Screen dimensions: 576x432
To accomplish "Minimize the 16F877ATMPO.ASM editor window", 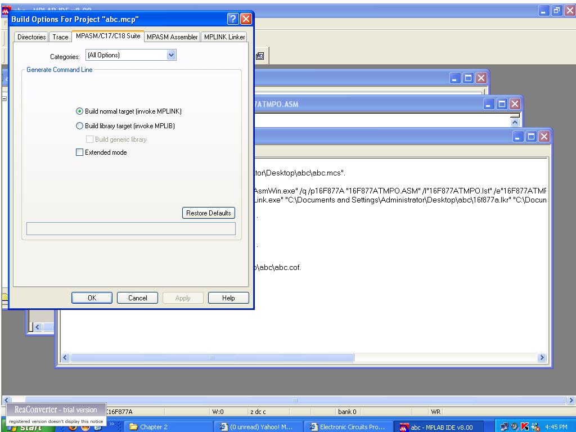I will pyautogui.click(x=489, y=104).
